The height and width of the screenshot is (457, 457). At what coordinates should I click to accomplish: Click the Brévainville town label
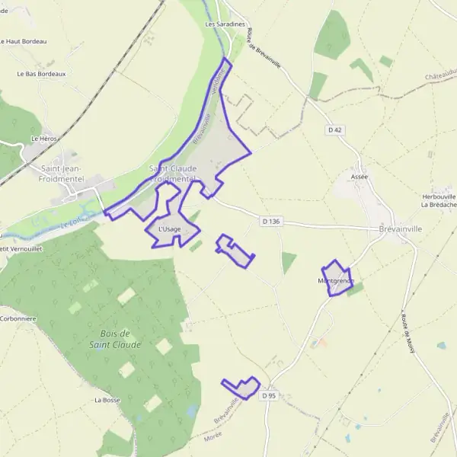tap(400, 229)
